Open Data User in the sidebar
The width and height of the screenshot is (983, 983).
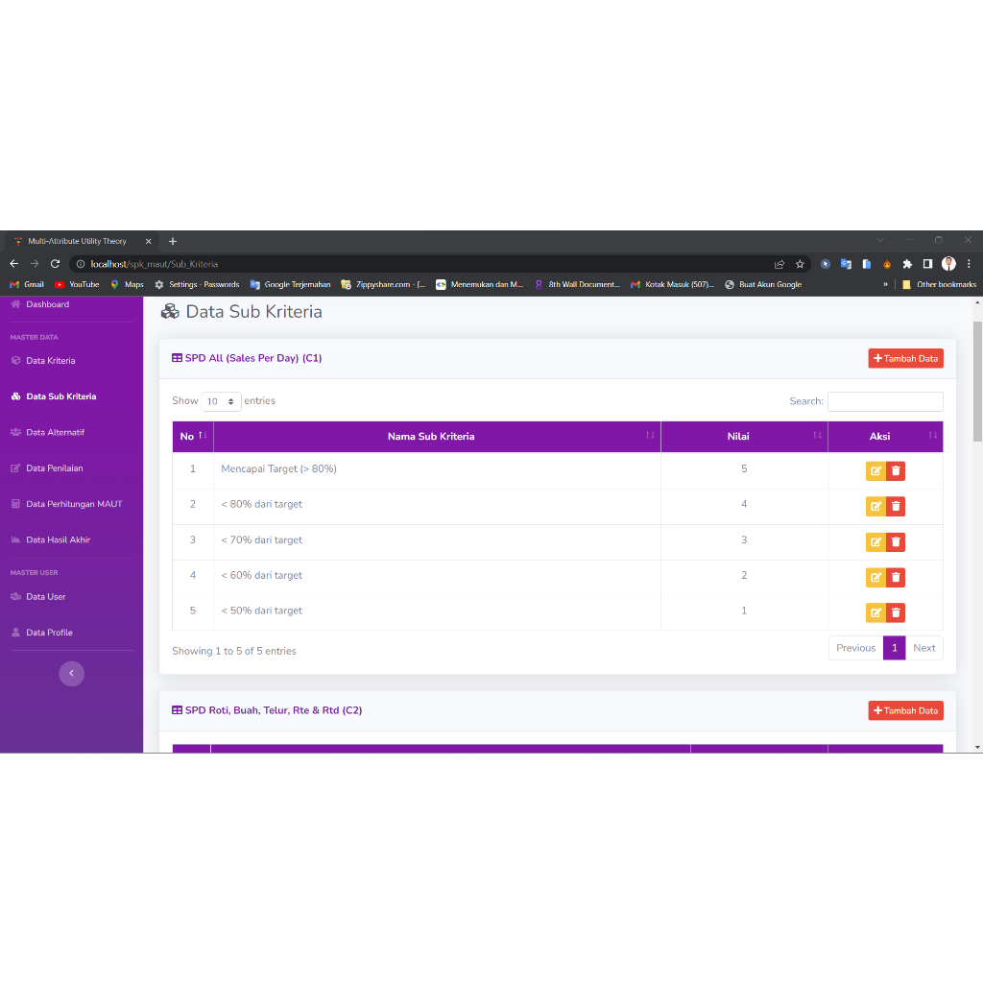38,596
